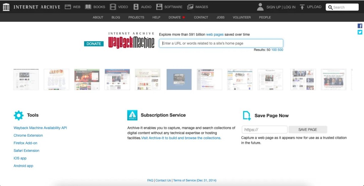Open the FAQ footer link
The image size is (364, 186).
coord(150,180)
